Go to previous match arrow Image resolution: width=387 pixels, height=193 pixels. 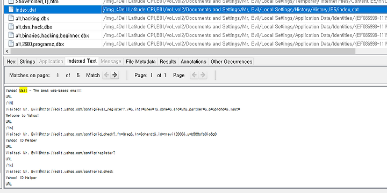106,75
